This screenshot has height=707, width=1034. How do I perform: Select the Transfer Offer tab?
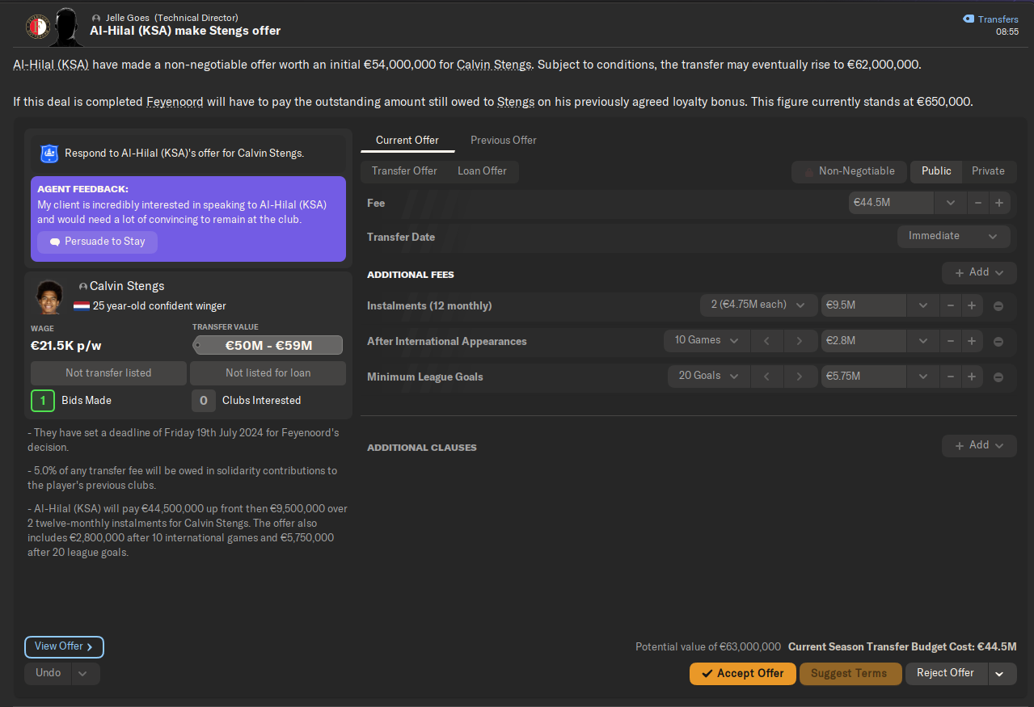tap(404, 171)
